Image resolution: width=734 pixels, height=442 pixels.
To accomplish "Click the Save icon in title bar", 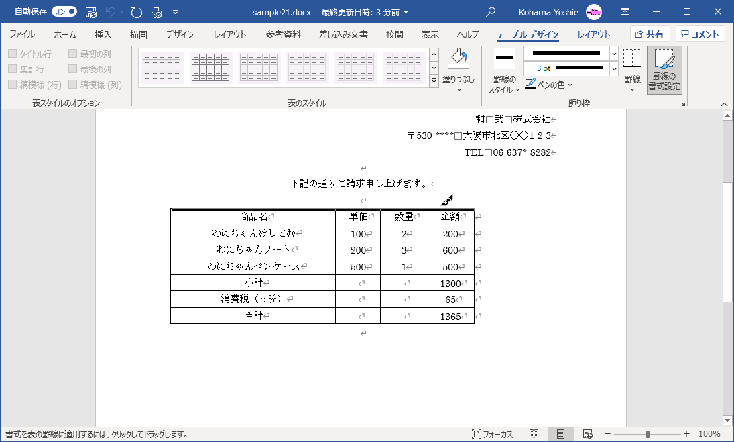I will tap(91, 12).
